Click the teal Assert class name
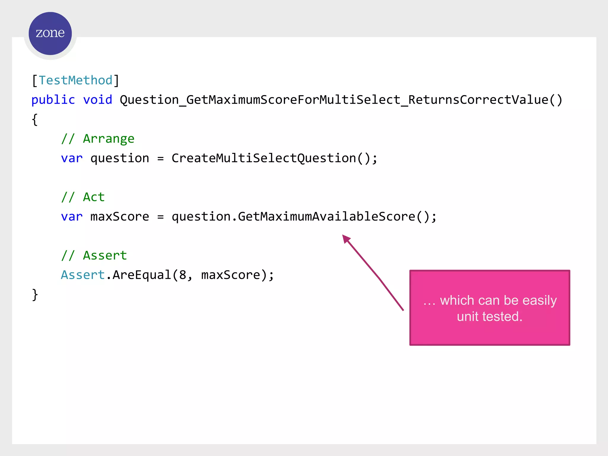This screenshot has width=608, height=456. click(x=83, y=275)
